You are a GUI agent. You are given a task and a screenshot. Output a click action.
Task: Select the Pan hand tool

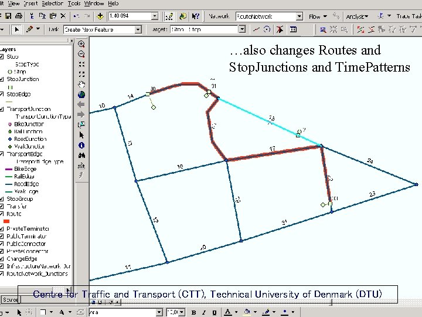81,85
